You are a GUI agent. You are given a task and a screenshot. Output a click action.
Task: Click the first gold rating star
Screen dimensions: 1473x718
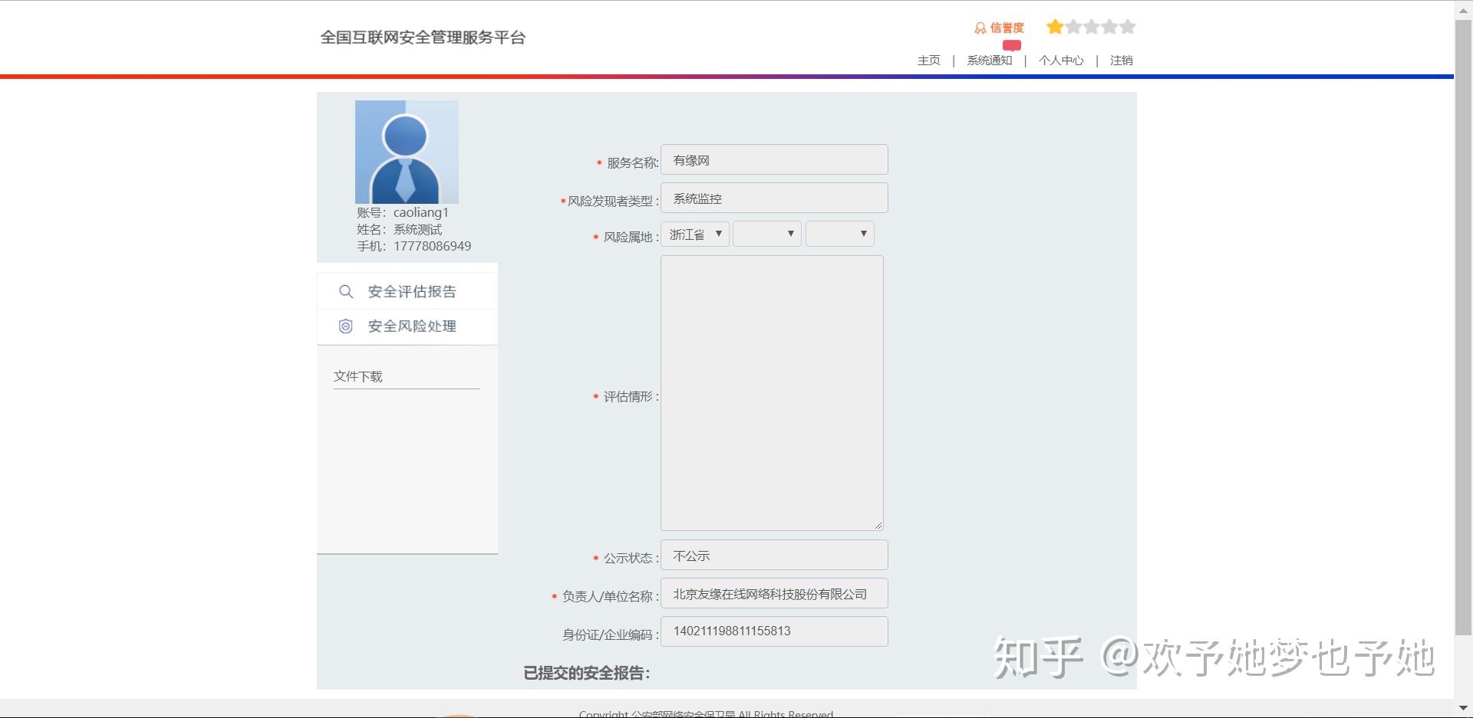point(1055,28)
